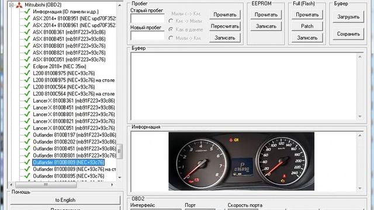This screenshot has height=210, width=374.
Task: Click tree horizontal scrollbar thumb
Action: coord(46,184)
